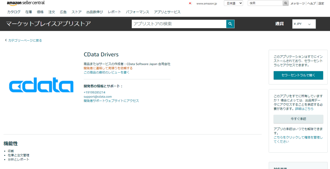Open the メッセージ link
Screen dimensions: 330x169
tap(298, 3)
